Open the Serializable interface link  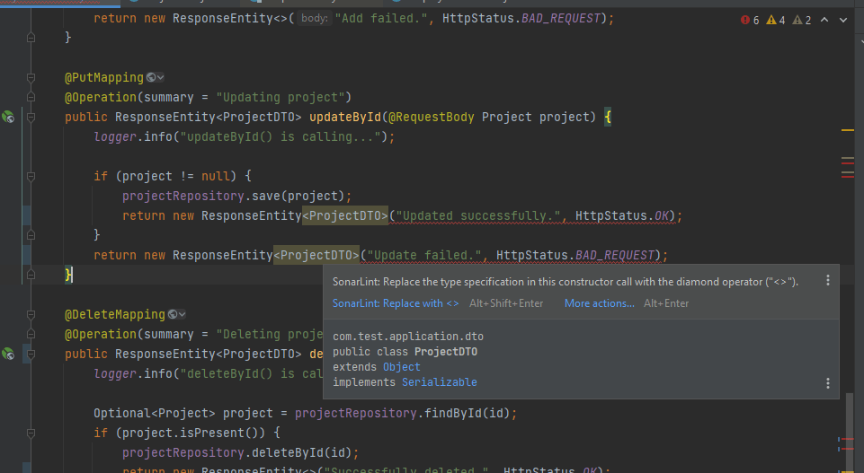439,382
